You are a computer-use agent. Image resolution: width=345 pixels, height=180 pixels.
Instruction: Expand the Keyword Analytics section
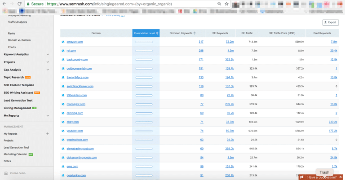(x=48, y=54)
